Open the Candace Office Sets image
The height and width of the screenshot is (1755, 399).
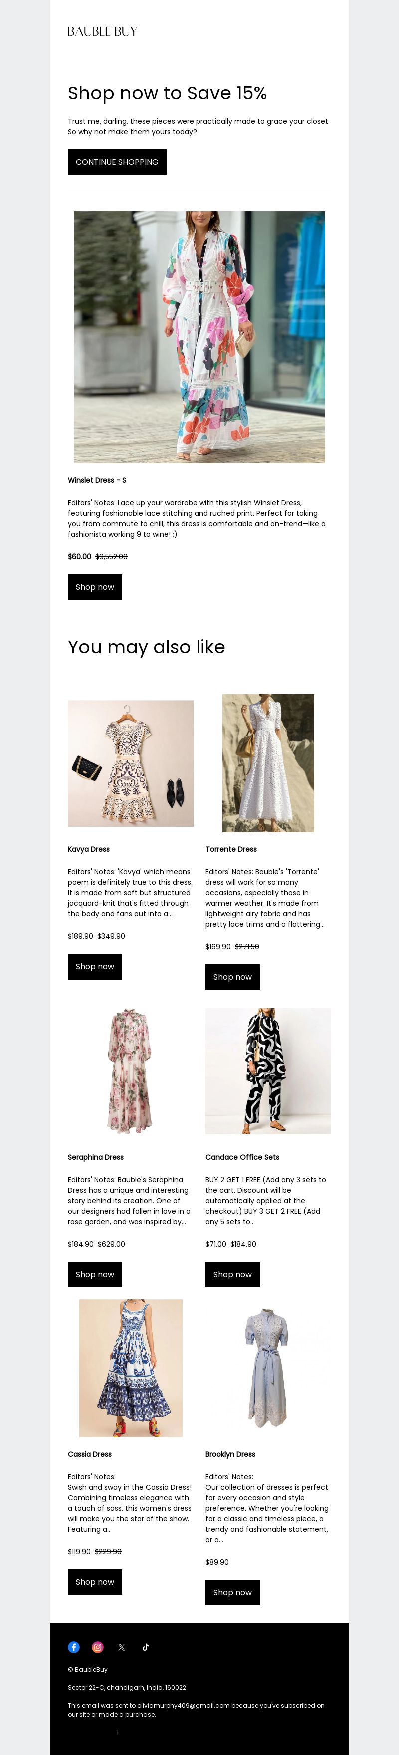268,1071
